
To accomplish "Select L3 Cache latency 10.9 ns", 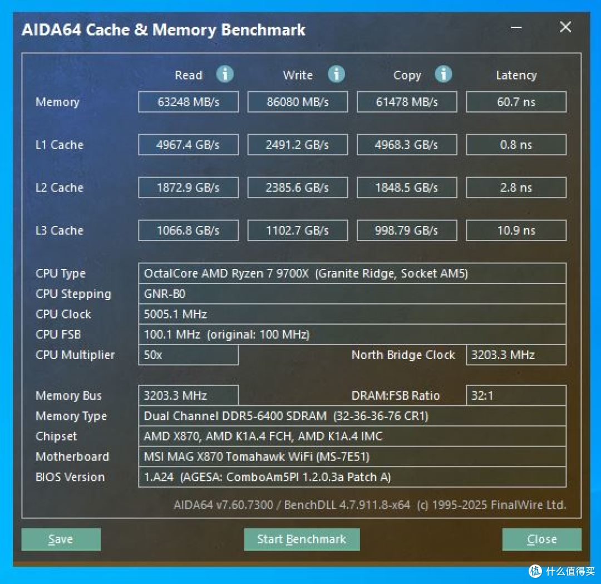I will coord(516,230).
